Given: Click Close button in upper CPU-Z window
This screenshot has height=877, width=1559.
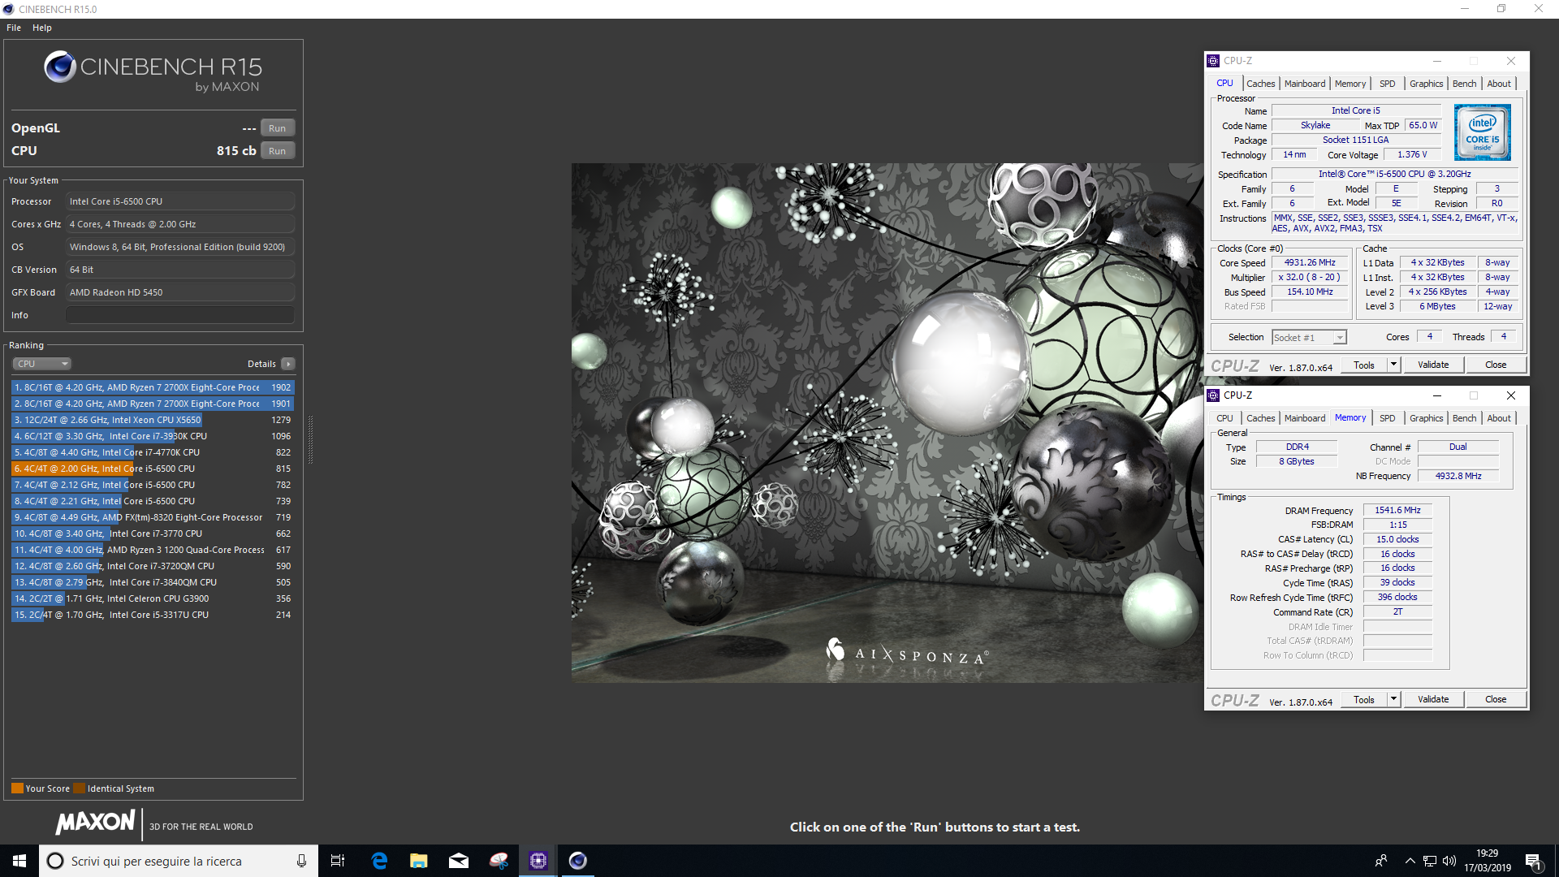Looking at the screenshot, I should [x=1496, y=365].
